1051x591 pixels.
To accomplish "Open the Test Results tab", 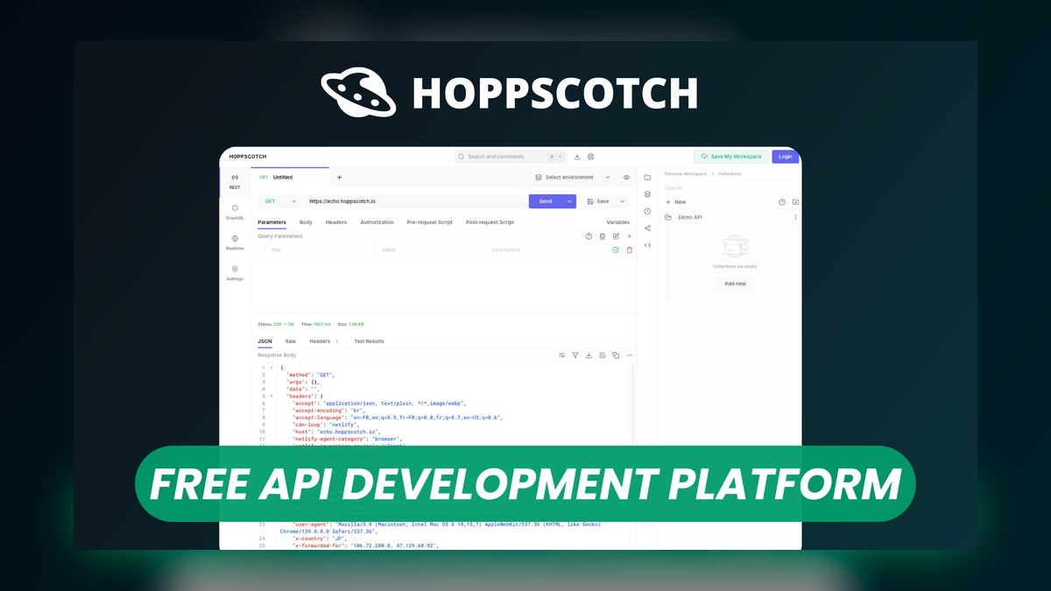I will [369, 341].
